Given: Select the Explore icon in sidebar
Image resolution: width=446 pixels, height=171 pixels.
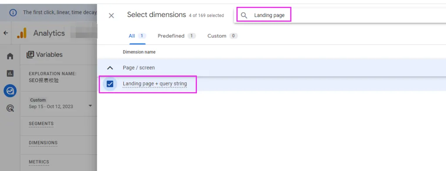Looking at the screenshot, I should pos(10,91).
